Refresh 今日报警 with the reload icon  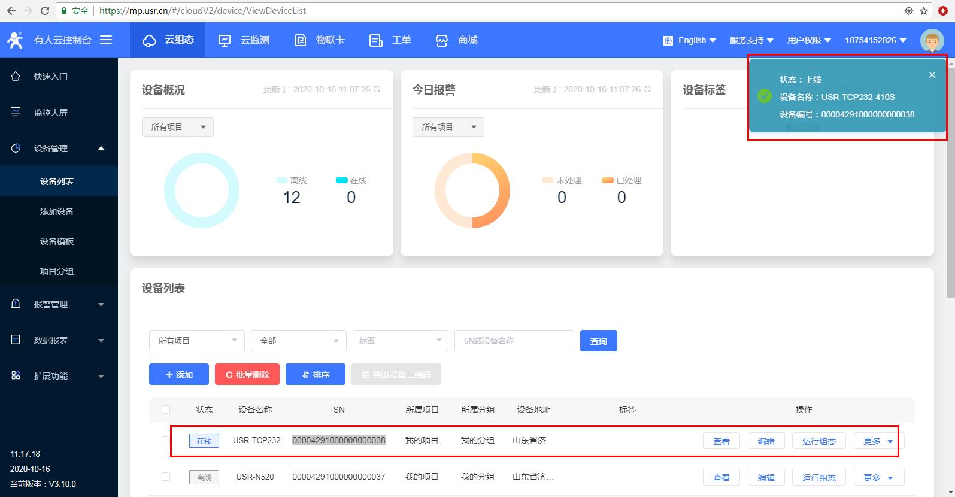click(647, 89)
